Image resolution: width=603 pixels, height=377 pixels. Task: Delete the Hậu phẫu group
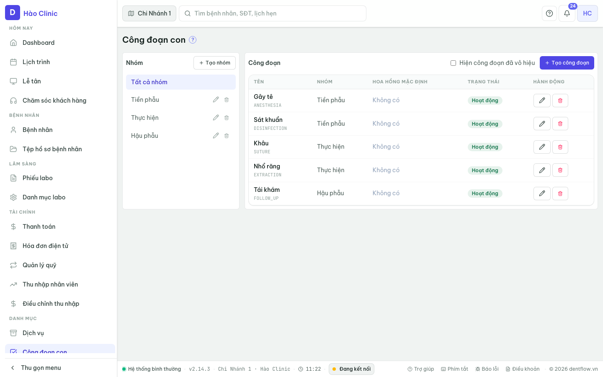click(227, 136)
